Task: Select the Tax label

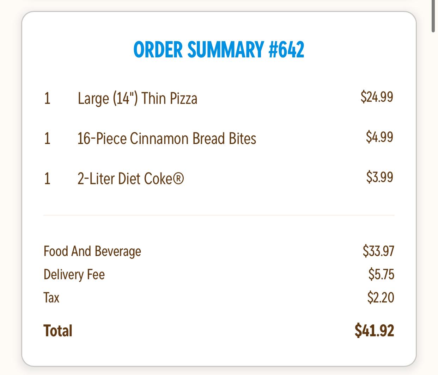Action: [x=51, y=298]
